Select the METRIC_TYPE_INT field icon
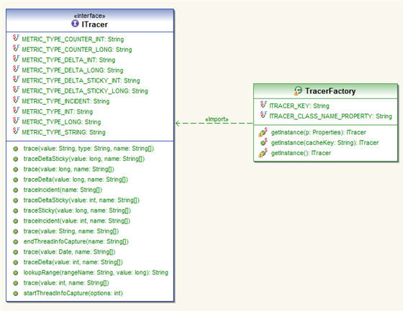This screenshot has height=311, width=403. [16, 111]
